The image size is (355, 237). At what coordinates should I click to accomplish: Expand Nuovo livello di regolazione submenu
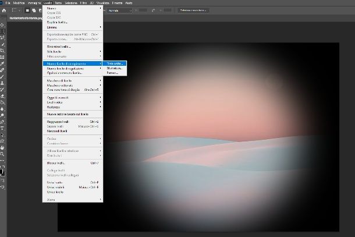[x=73, y=69]
